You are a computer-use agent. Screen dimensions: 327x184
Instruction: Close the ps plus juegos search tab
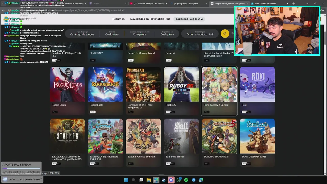click(x=206, y=4)
